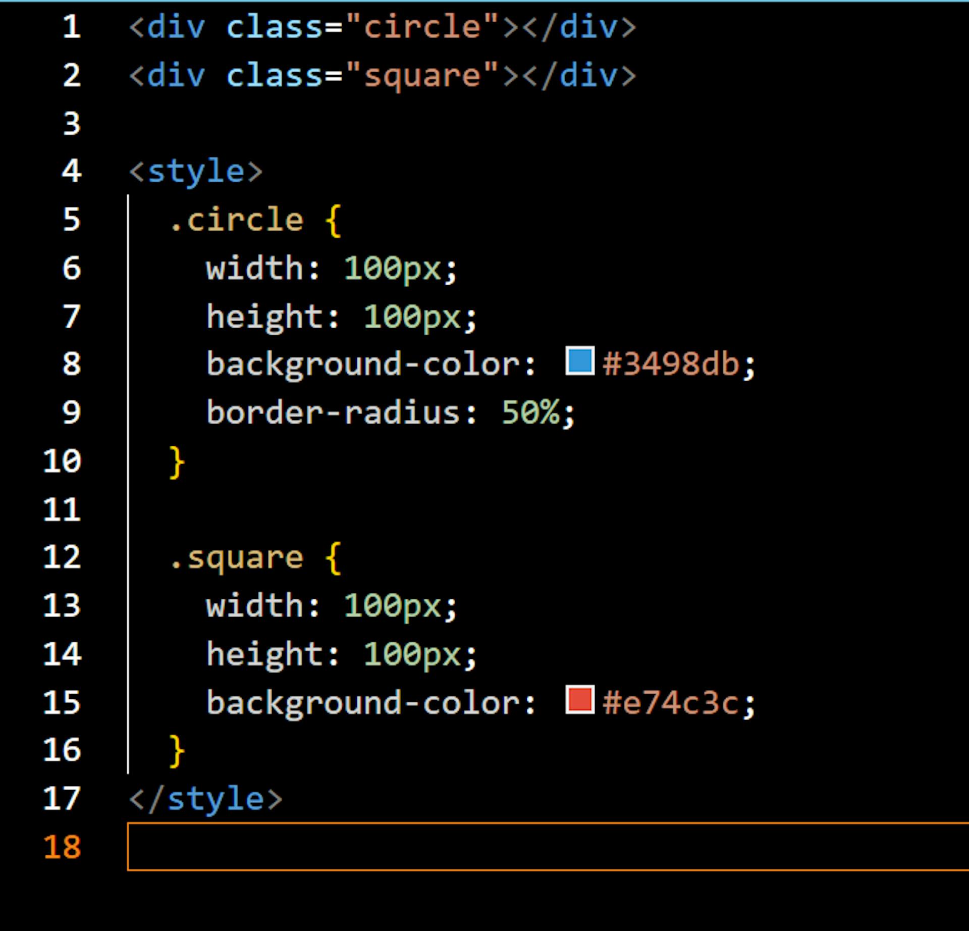Click closing brace on line 10
The image size is (969, 931).
(177, 461)
